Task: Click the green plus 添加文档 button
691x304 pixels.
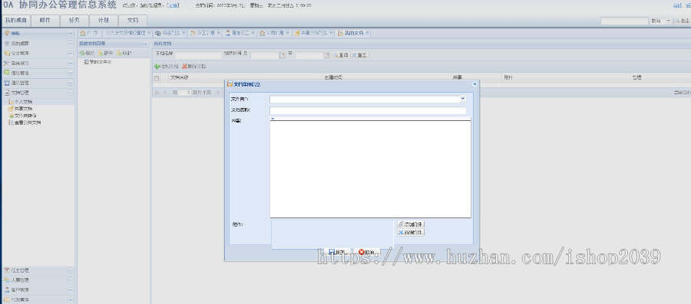Action: point(167,67)
